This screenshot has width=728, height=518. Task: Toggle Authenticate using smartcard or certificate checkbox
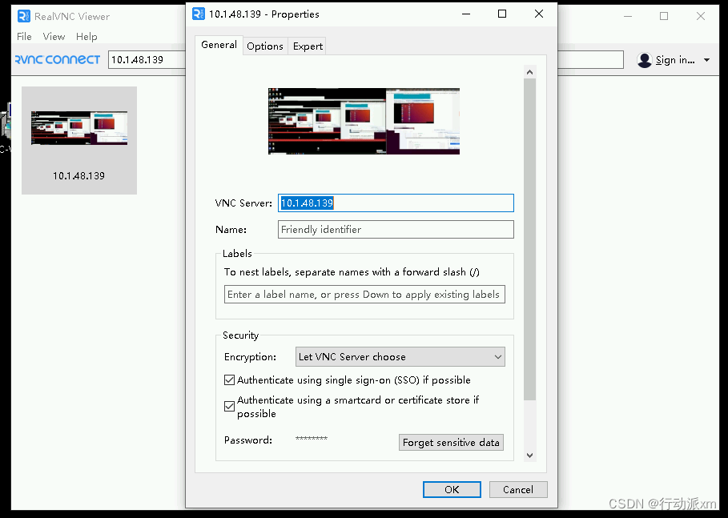(x=229, y=407)
